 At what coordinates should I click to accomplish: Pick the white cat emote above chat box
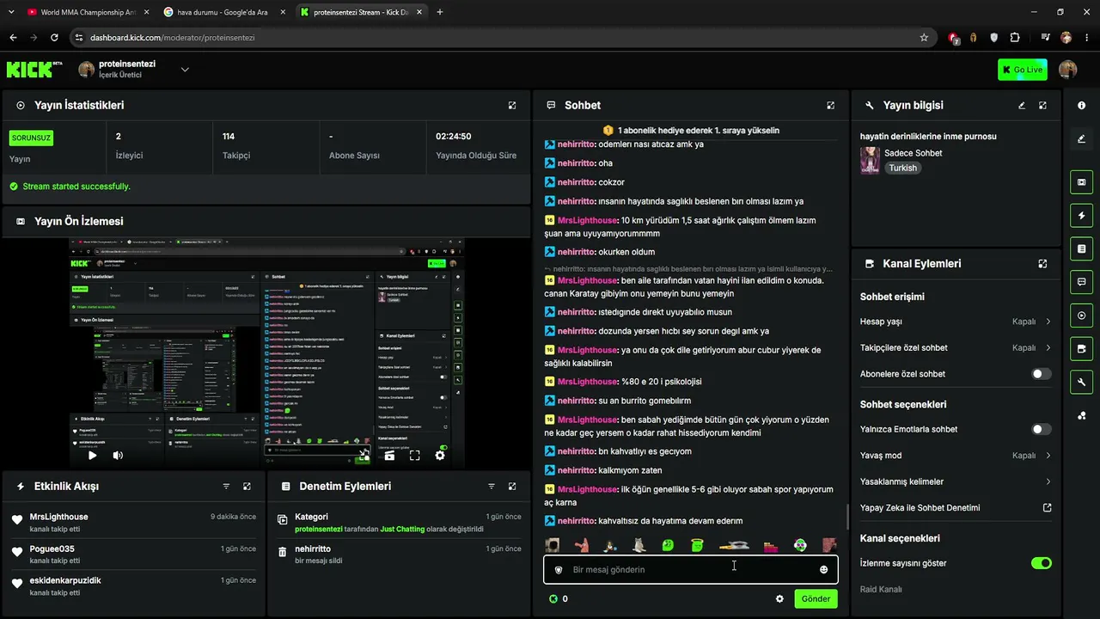pos(639,545)
